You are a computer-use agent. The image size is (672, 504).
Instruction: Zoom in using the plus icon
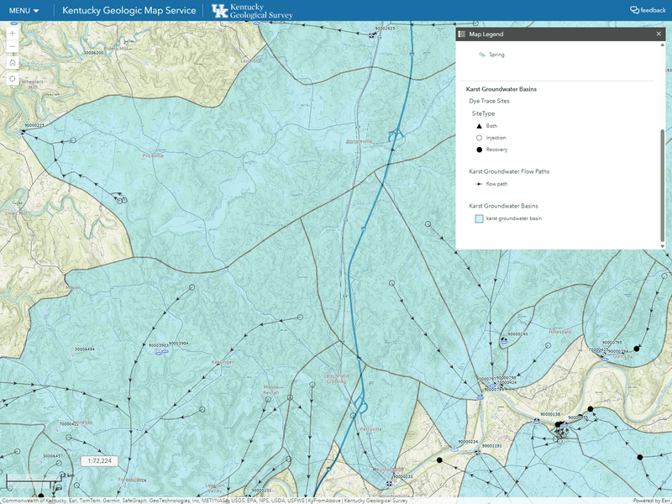(x=12, y=34)
